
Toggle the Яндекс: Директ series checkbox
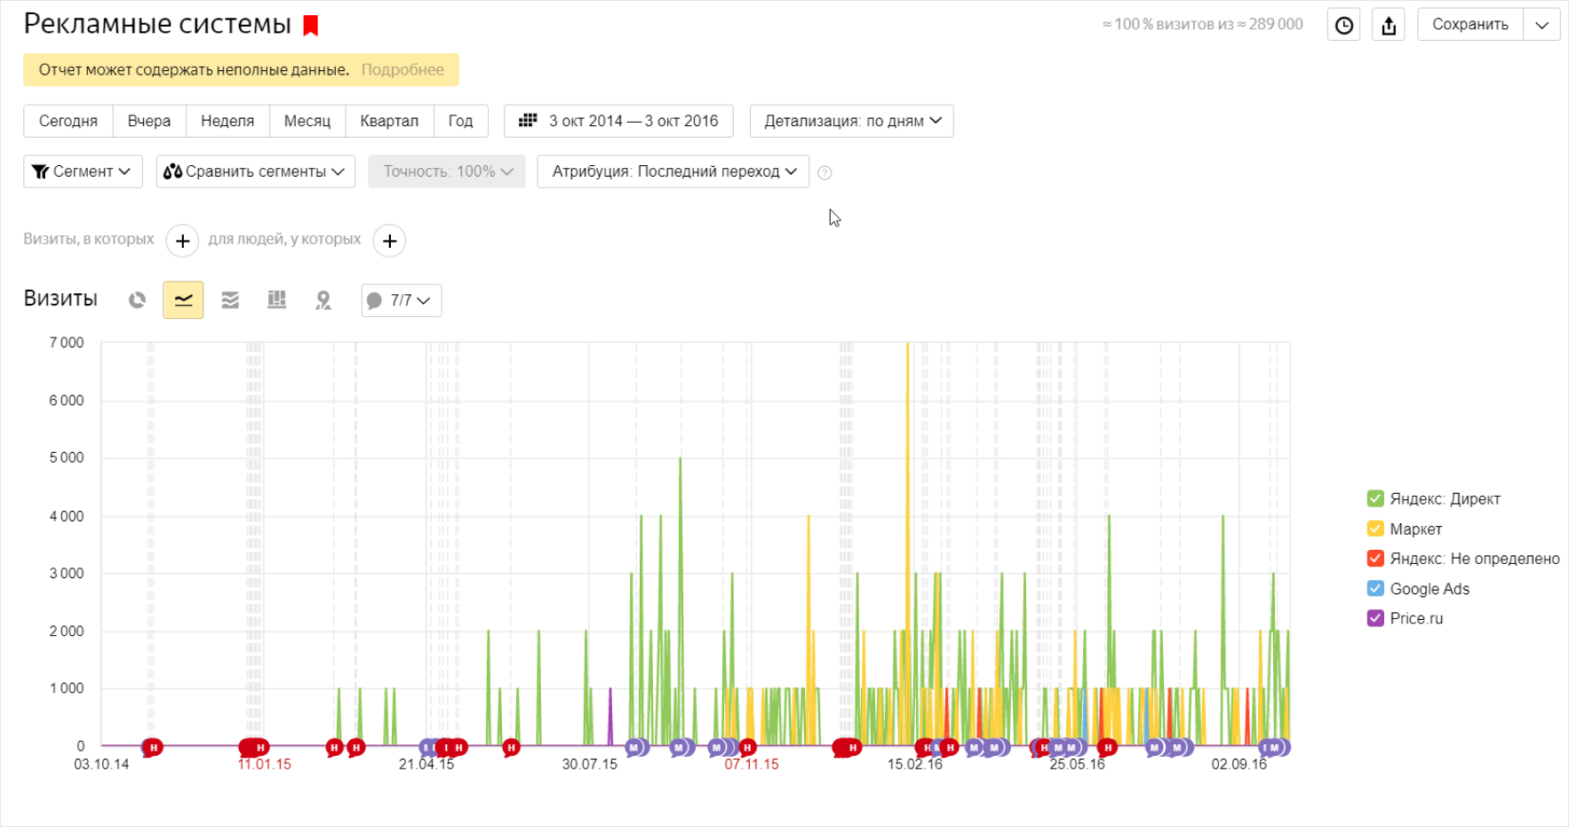[x=1375, y=498]
